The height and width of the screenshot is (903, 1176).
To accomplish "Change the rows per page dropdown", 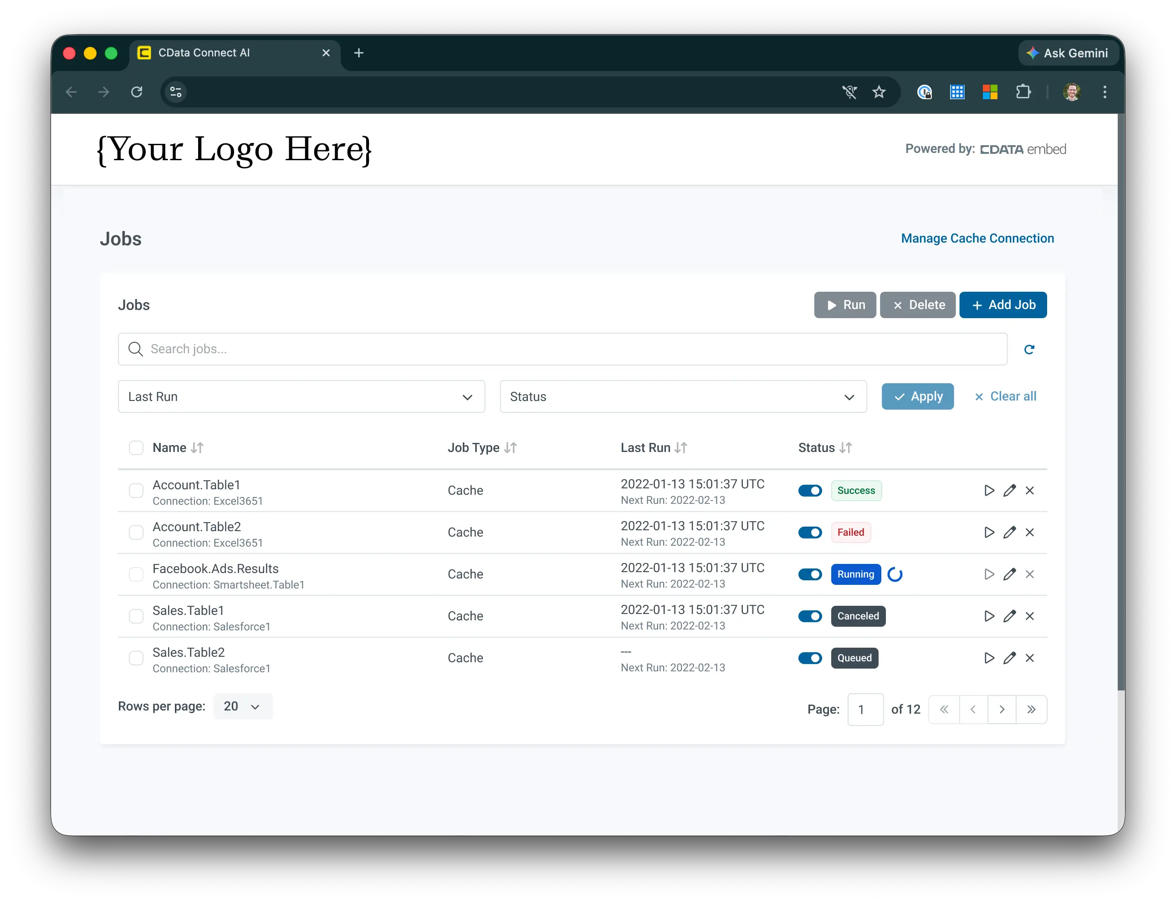I will point(242,706).
